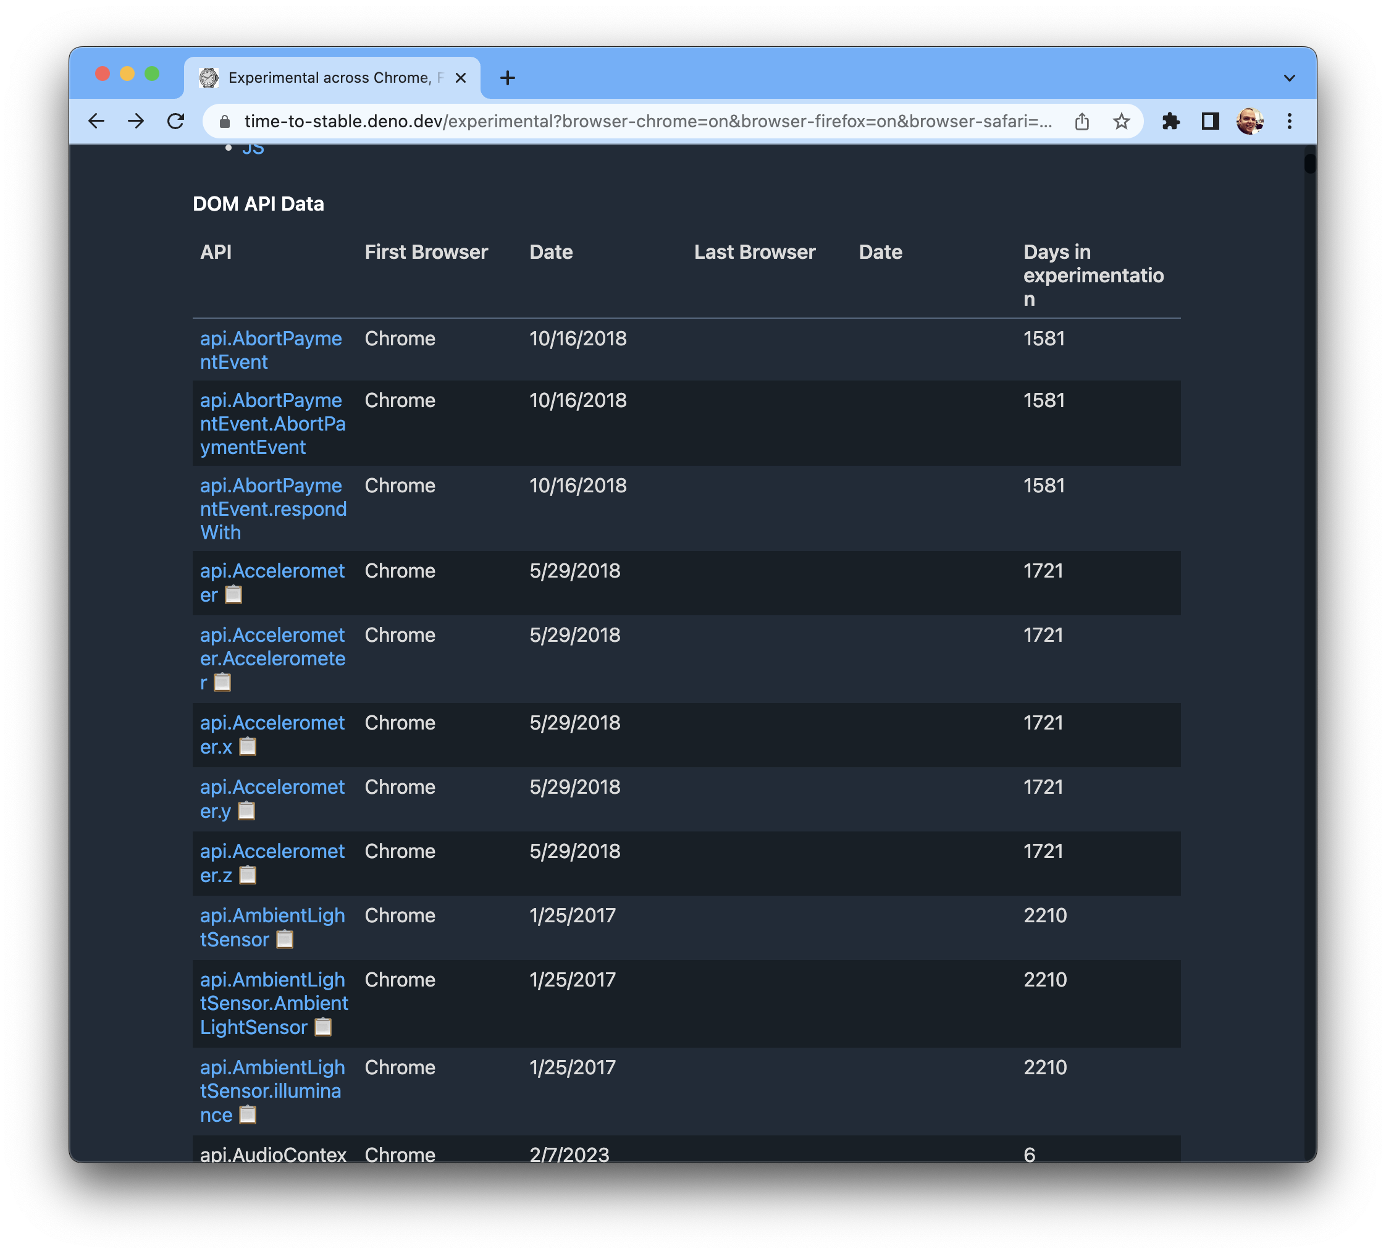
Task: Click the api.AbortPaymentEvent link
Action: [273, 349]
